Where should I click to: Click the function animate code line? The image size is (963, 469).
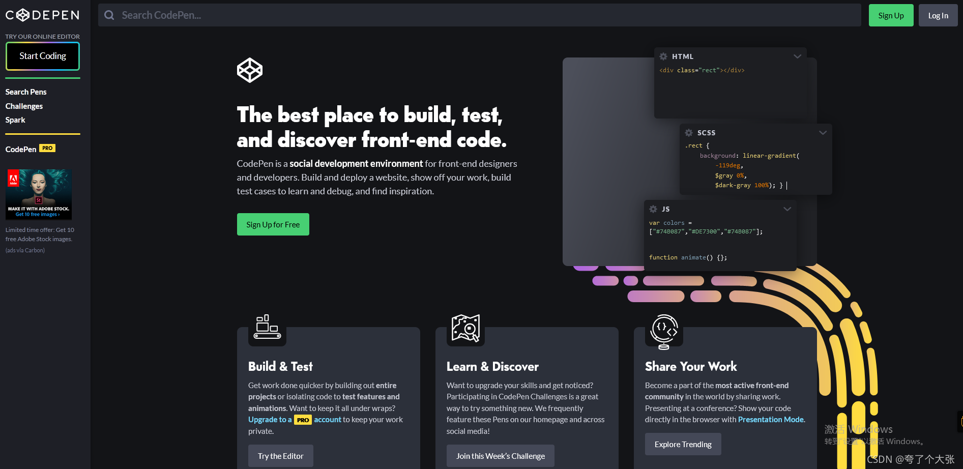click(x=688, y=257)
